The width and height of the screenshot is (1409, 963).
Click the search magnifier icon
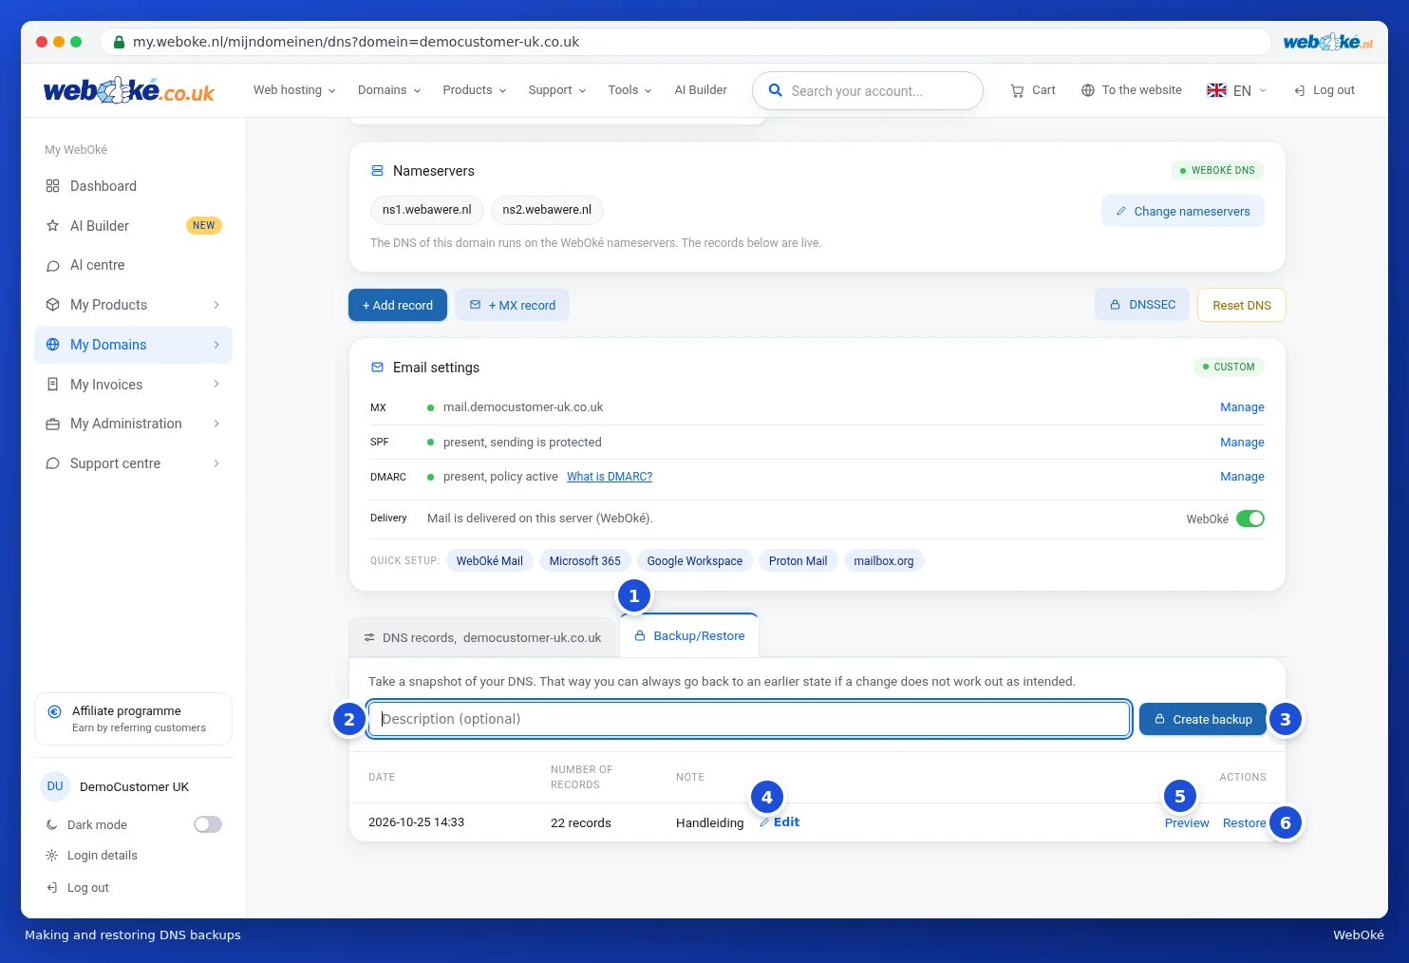[x=775, y=90]
